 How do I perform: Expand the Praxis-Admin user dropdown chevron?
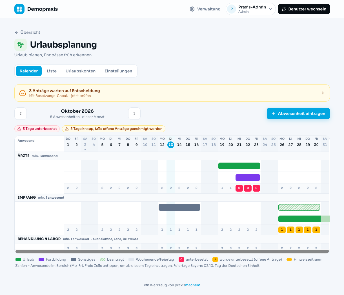tap(270, 9)
